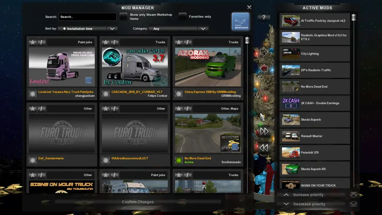The height and width of the screenshot is (215, 382).
Task: Open info for Chevy Express 3500 mod
Action: coord(188,42)
